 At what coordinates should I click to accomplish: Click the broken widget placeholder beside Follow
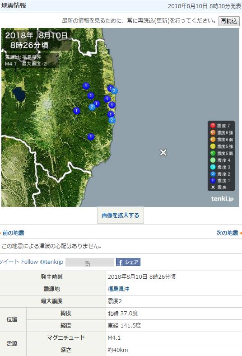[90, 262]
